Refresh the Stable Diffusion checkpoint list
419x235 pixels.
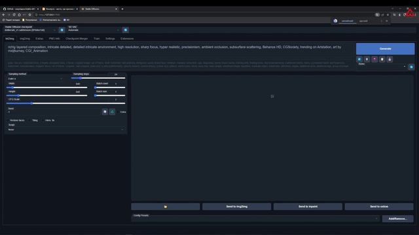(62, 30)
